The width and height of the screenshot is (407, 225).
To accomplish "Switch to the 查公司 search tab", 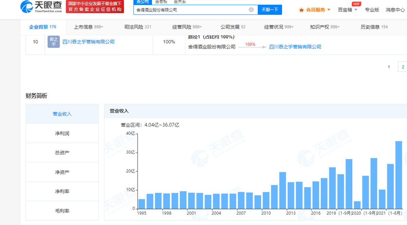I will [142, 2].
